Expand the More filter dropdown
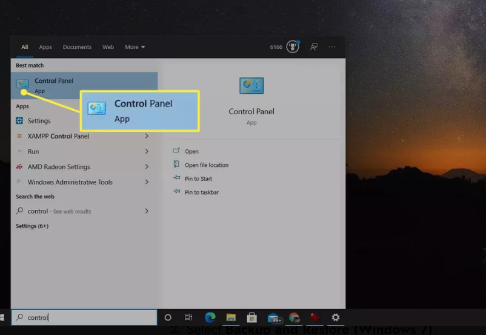 pos(135,47)
